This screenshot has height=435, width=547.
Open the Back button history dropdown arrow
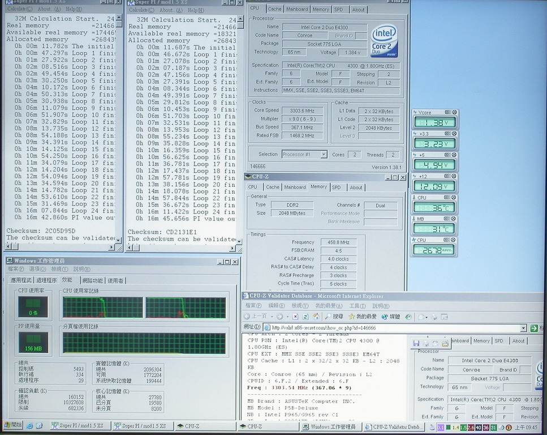pos(272,317)
